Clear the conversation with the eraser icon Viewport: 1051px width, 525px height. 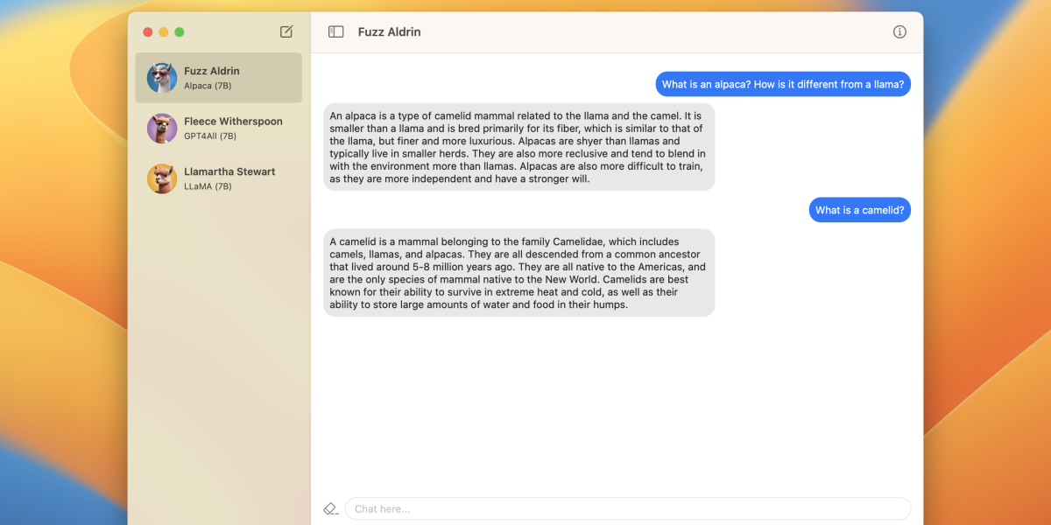[x=330, y=508]
